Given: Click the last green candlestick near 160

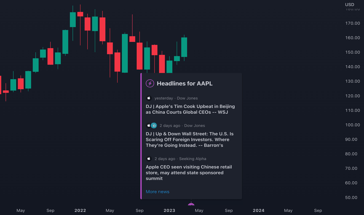Looking at the screenshot, I should click(x=184, y=47).
